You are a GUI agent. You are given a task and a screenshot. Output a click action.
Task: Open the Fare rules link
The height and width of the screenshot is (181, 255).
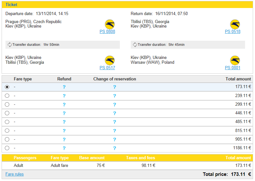[14, 174]
